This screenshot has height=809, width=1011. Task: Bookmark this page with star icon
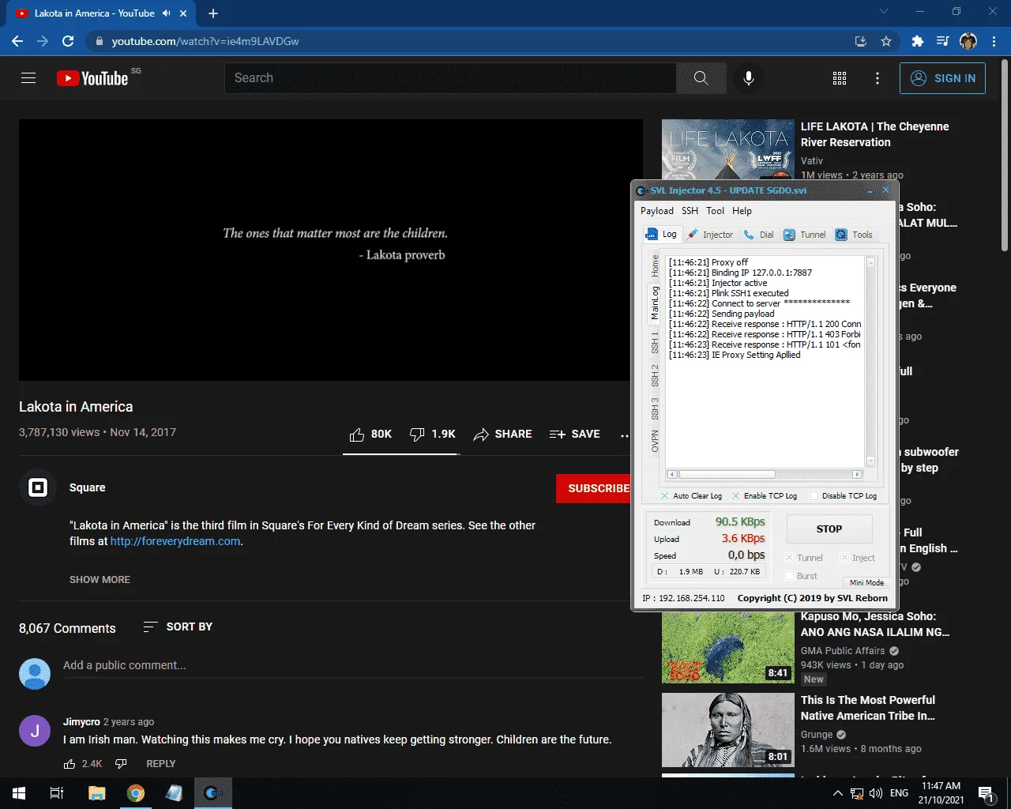886,41
